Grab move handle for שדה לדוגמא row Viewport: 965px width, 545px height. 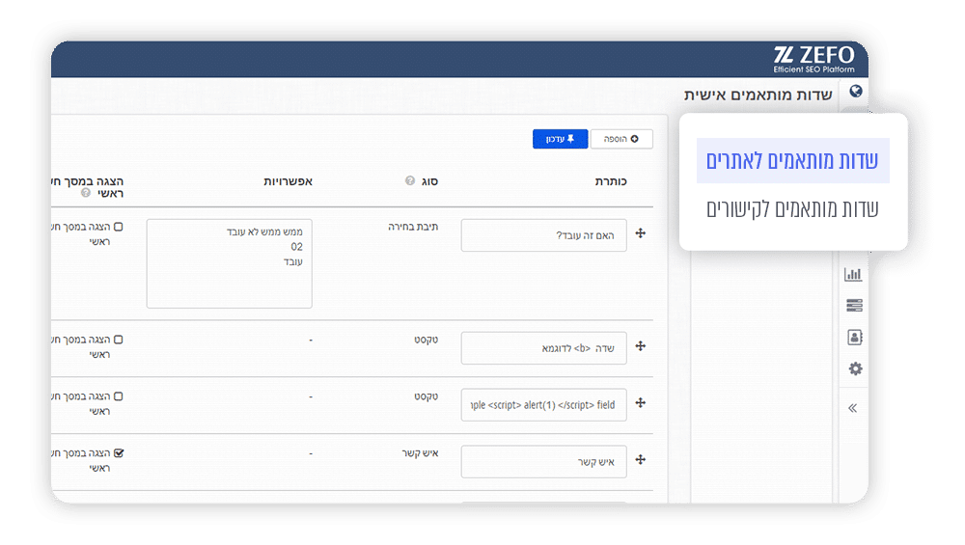pyautogui.click(x=641, y=346)
